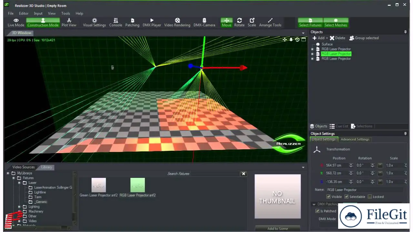Expand the first RGB Laser Projector
The image size is (413, 232).
(x=312, y=49)
